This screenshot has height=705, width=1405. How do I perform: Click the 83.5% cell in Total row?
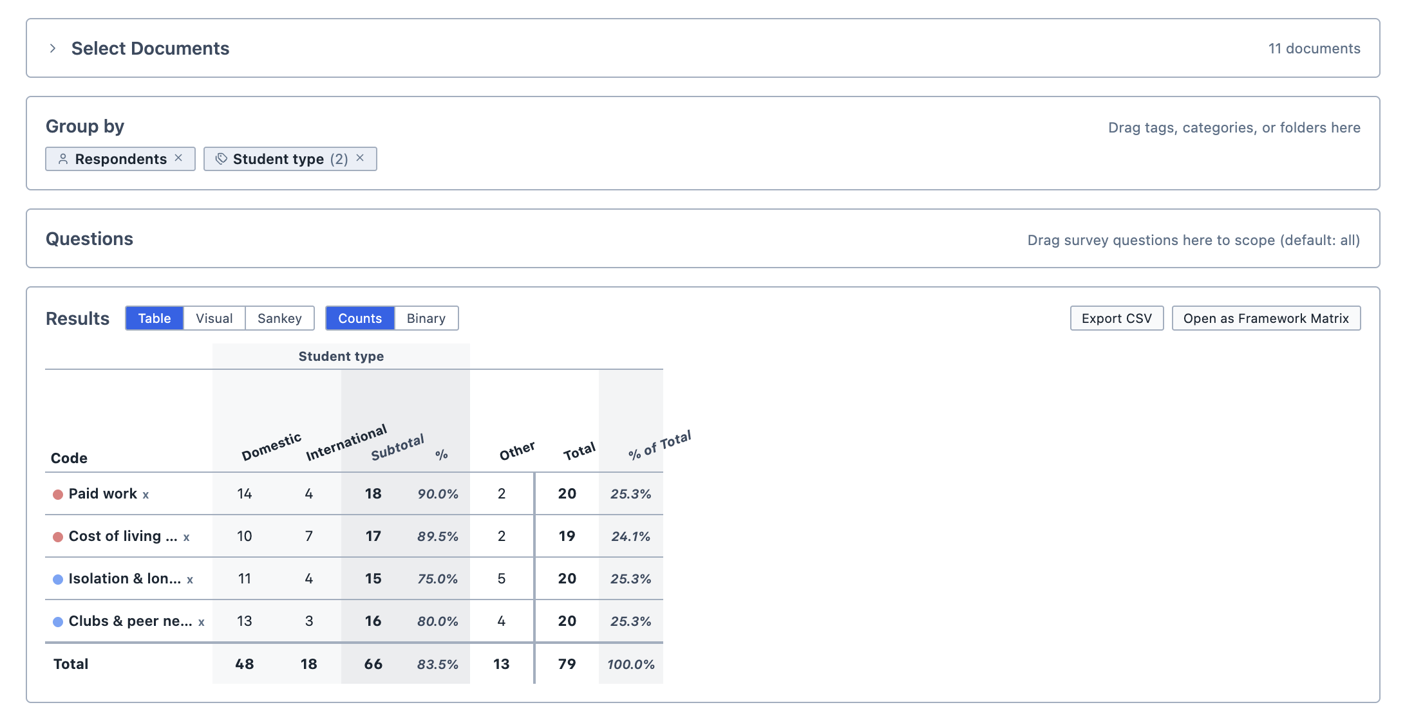point(438,664)
